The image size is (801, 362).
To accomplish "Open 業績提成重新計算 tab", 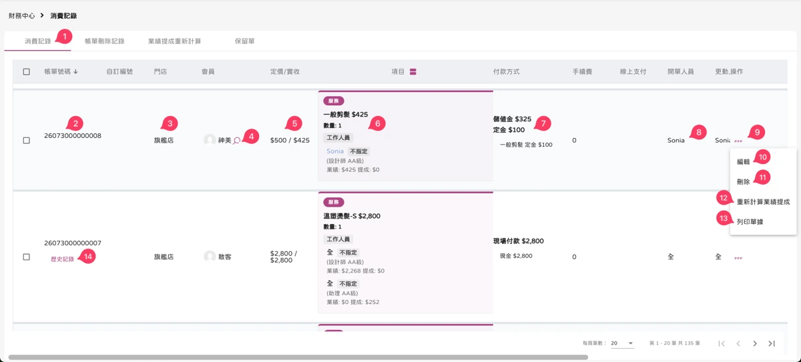I will tap(174, 41).
